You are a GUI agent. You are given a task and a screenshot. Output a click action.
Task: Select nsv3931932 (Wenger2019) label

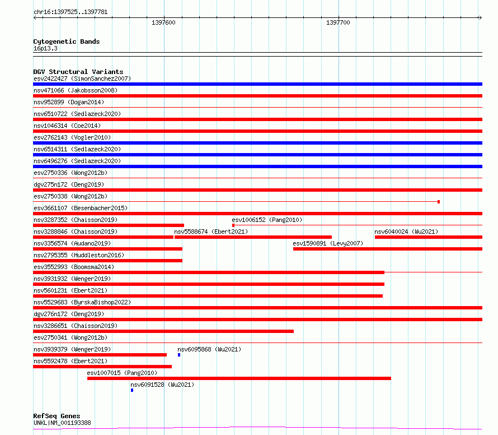point(72,279)
